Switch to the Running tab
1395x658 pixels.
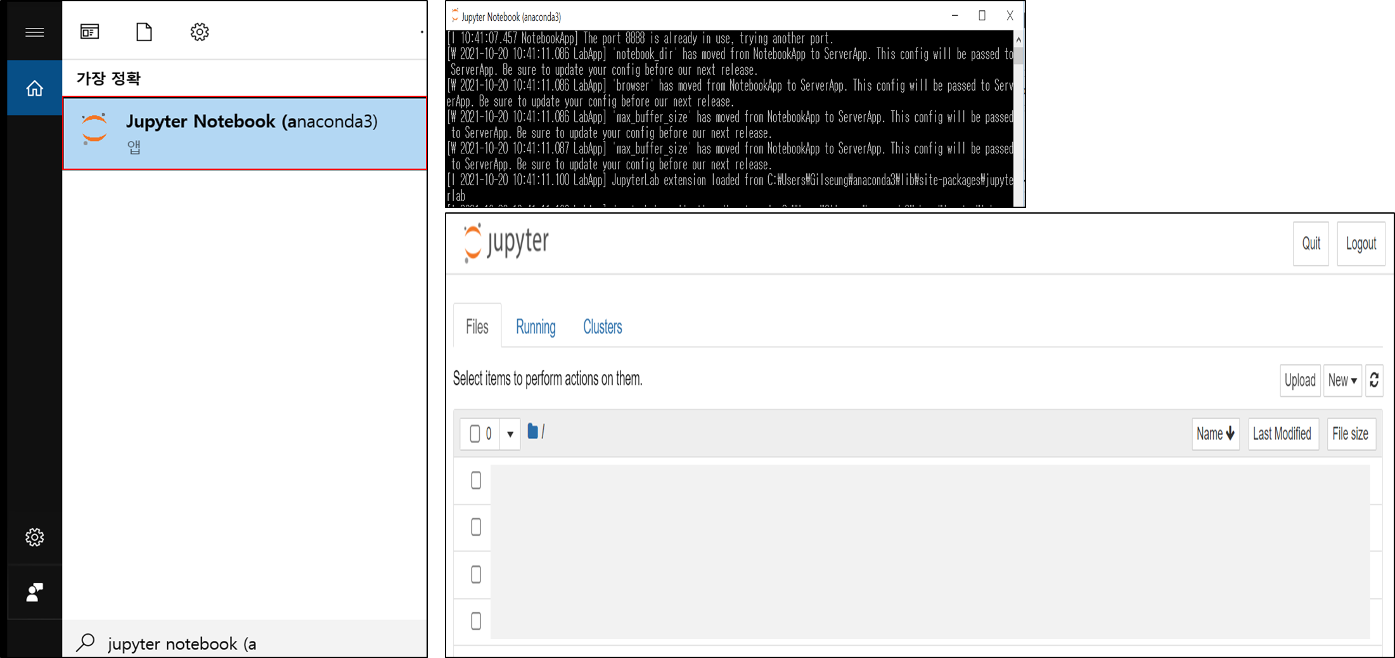[536, 326]
